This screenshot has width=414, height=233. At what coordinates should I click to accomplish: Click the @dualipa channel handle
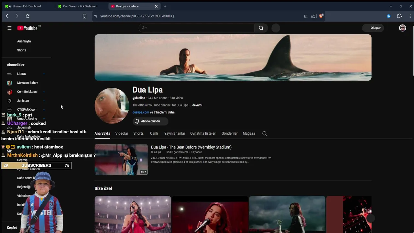coord(139,98)
